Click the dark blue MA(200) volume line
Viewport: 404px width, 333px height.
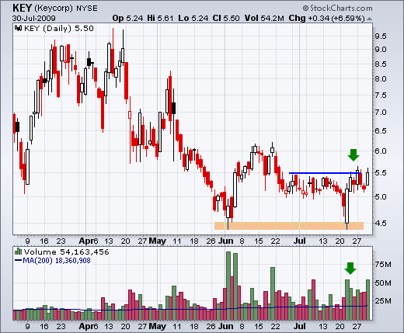(x=190, y=309)
